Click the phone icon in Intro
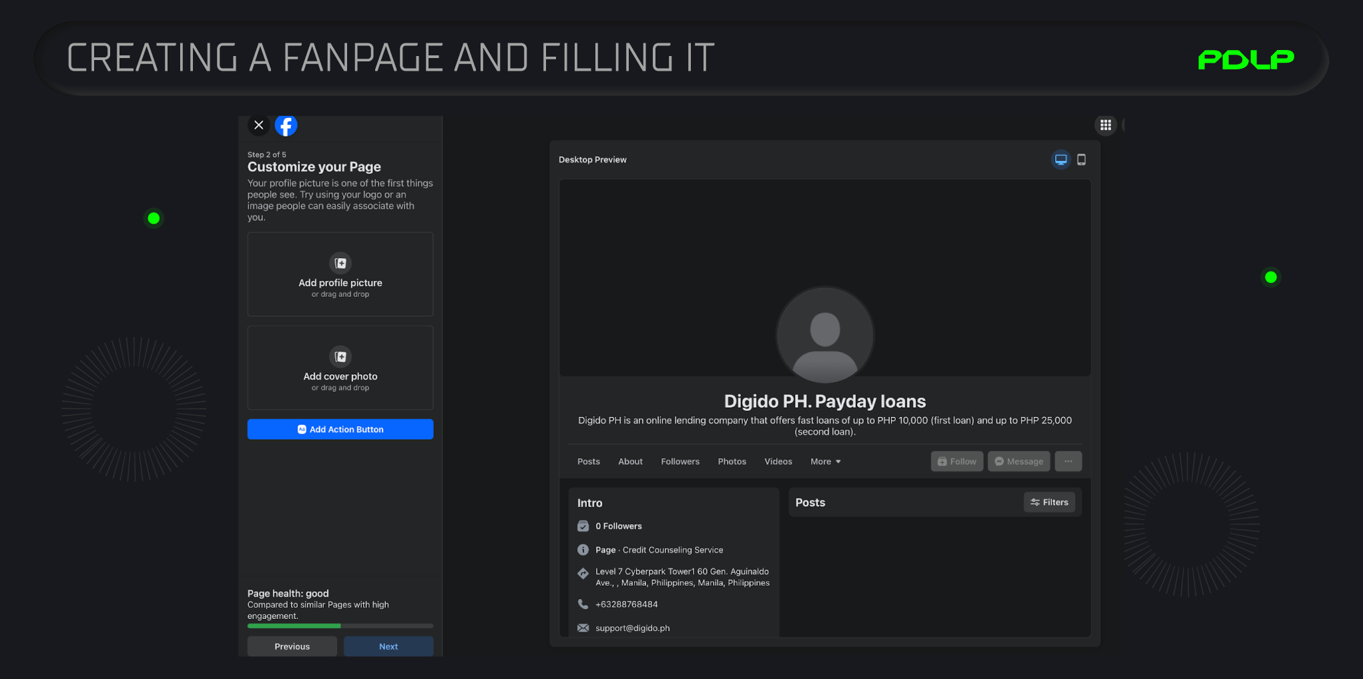Viewport: 1363px width, 679px height. click(583, 604)
